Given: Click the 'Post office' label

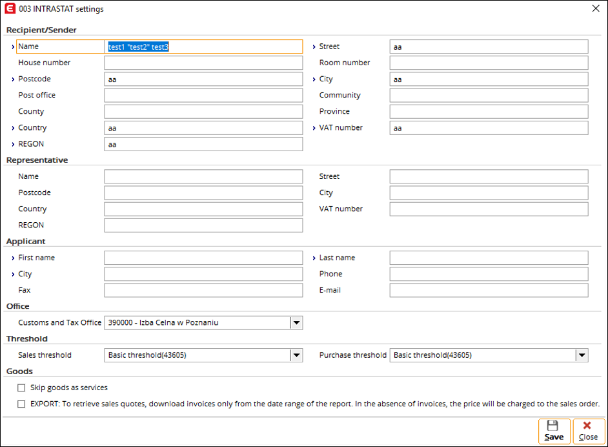Looking at the screenshot, I should 37,96.
